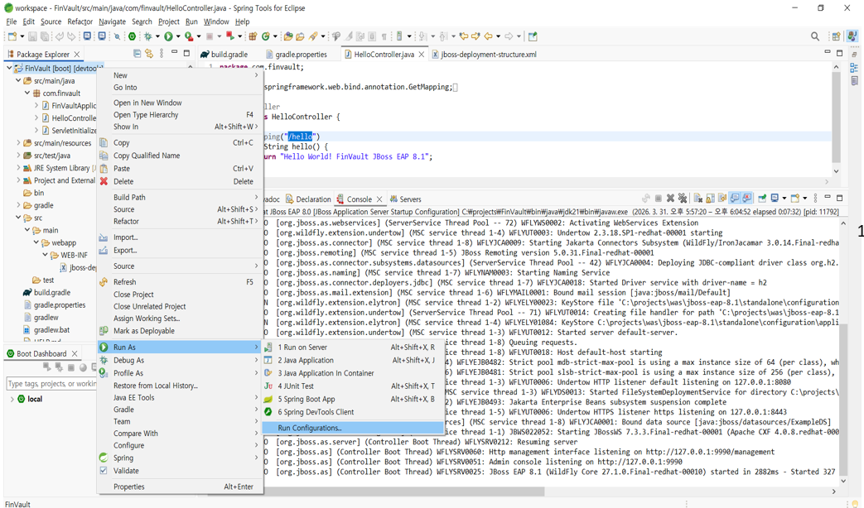Click the green Run button in toolbar

coord(169,36)
